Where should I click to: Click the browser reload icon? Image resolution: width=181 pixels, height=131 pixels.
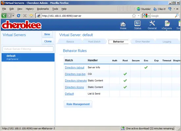tap(18, 15)
